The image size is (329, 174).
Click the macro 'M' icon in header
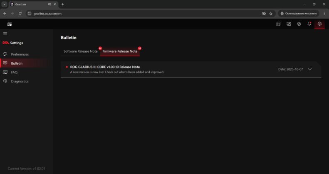278,24
